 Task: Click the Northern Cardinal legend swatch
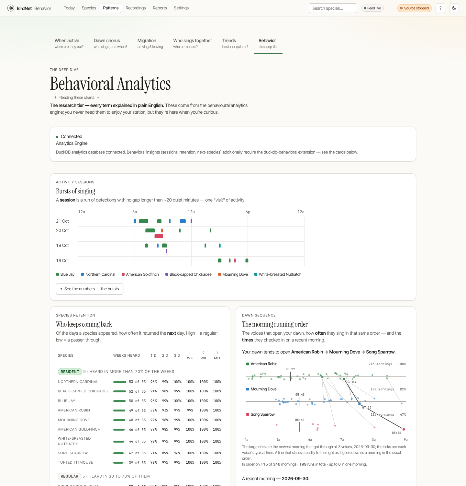pos(83,274)
